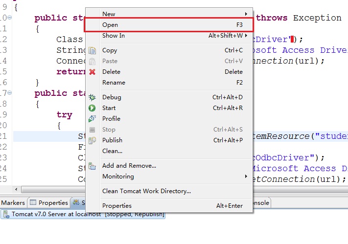The image size is (348, 244).
Task: Click the Publish icon
Action: coord(92,140)
